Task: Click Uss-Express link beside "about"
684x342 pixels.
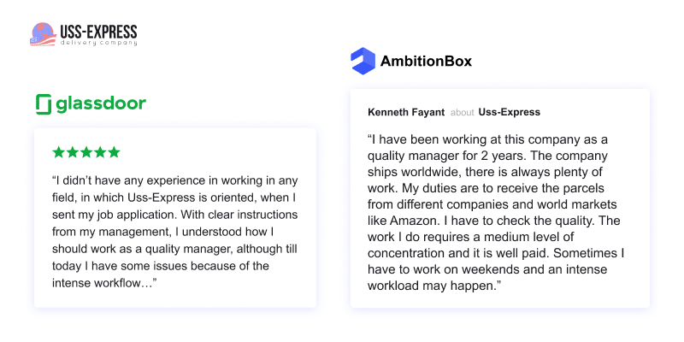Action: [x=510, y=112]
